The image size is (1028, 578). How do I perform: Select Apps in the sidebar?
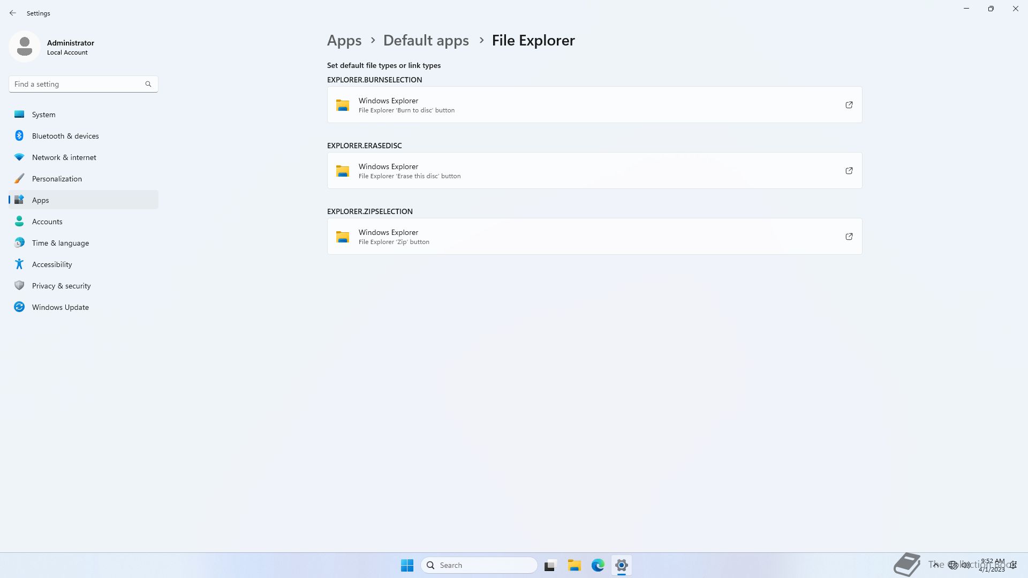84,200
